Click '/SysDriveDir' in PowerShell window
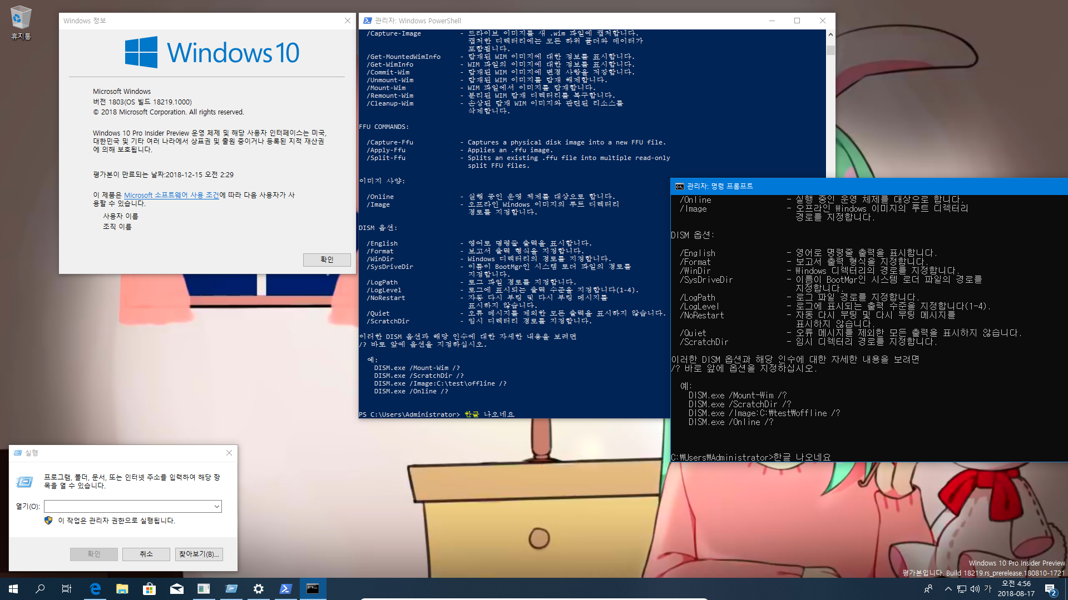The height and width of the screenshot is (600, 1068). click(x=390, y=267)
